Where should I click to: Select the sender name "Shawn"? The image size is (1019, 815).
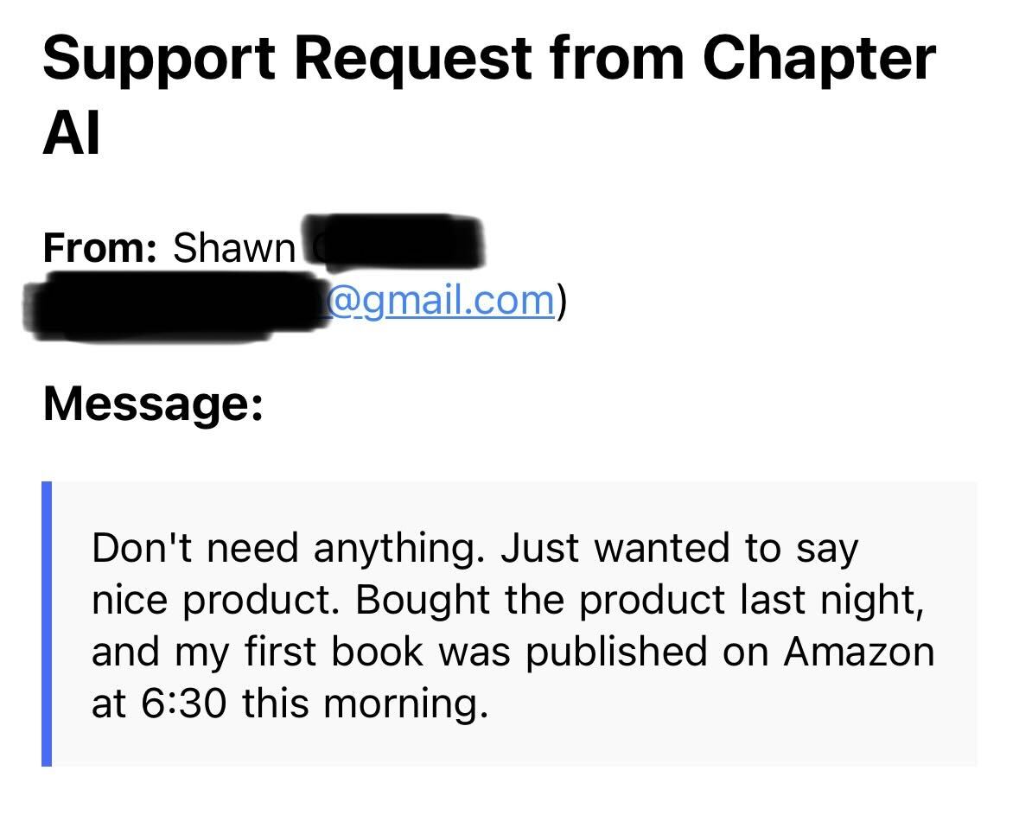pyautogui.click(x=234, y=248)
